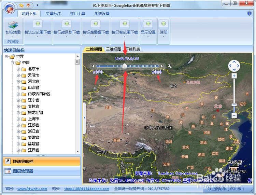256x195 pixels.
Task: Switch to the 矢量标注 ribbon tab
Action: pyautogui.click(x=53, y=14)
